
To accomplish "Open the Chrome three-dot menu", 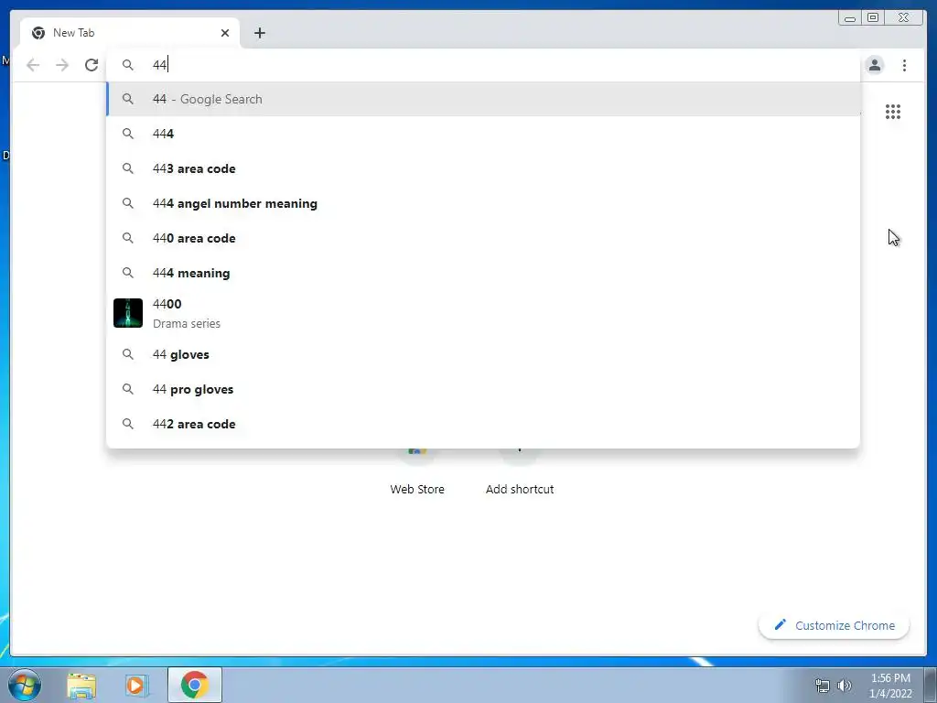I will tap(904, 65).
